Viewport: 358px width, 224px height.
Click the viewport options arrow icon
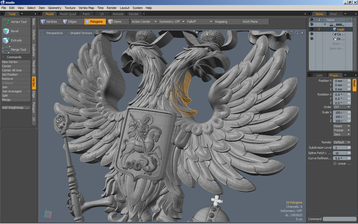tap(302, 33)
